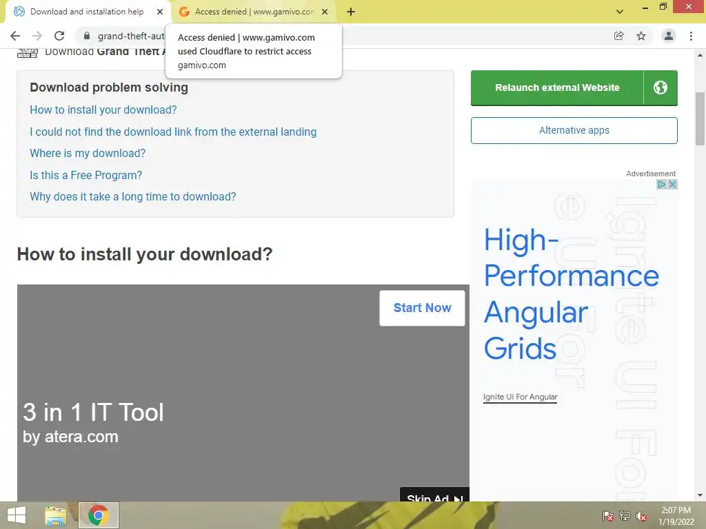Open Alternative apps

point(574,130)
